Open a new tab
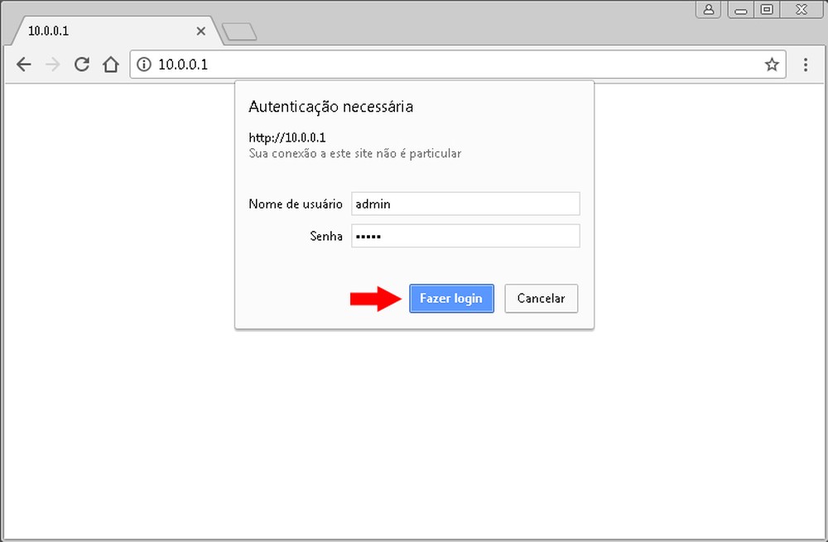This screenshot has height=542, width=828. [x=239, y=31]
